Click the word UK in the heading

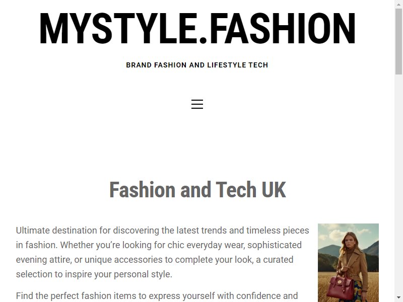pyautogui.click(x=274, y=190)
